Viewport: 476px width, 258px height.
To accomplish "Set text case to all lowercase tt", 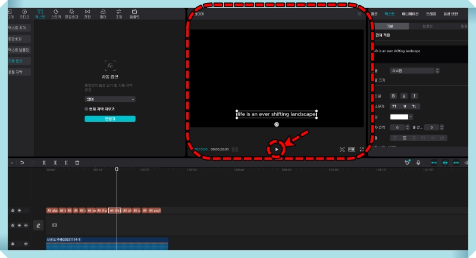I will tap(405, 106).
